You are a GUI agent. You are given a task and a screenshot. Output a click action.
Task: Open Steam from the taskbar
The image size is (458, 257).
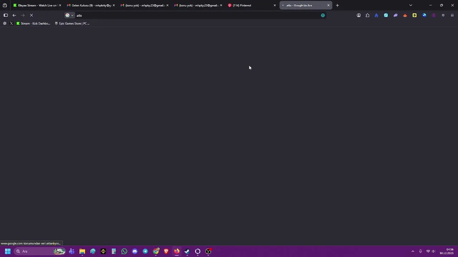pyautogui.click(x=187, y=251)
